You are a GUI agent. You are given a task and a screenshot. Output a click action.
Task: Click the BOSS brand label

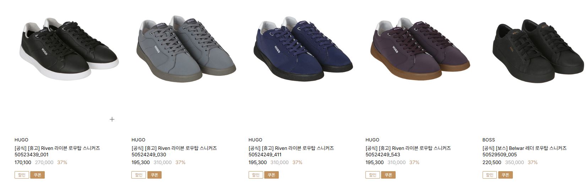(489, 140)
